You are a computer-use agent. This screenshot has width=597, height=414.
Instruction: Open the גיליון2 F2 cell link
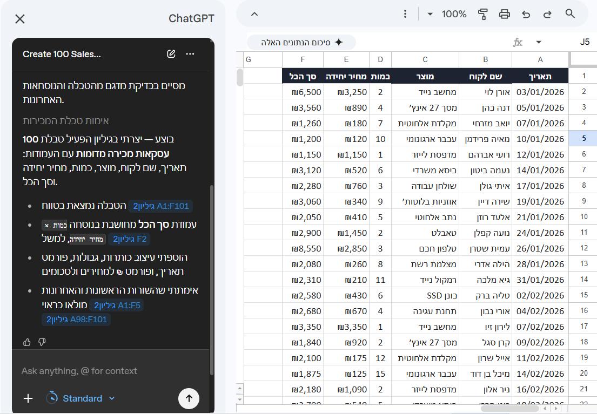(x=130, y=239)
